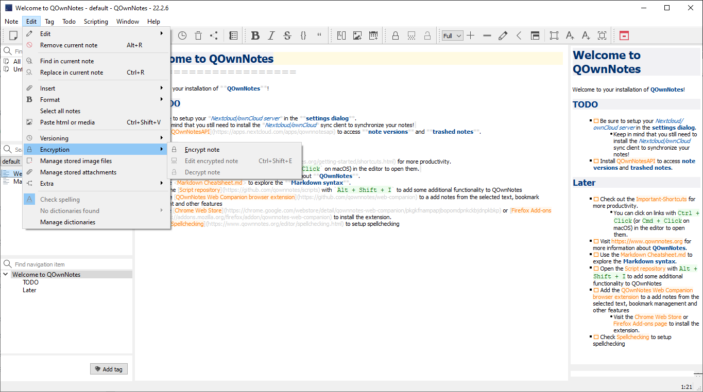
Task: Choose Select all notes
Action: (96, 111)
